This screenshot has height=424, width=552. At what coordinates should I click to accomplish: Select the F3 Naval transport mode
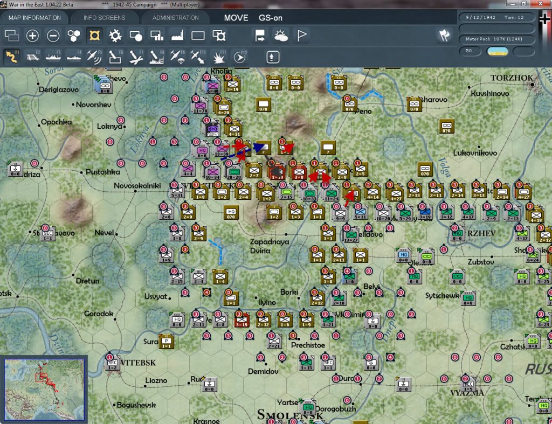pyautogui.click(x=53, y=57)
